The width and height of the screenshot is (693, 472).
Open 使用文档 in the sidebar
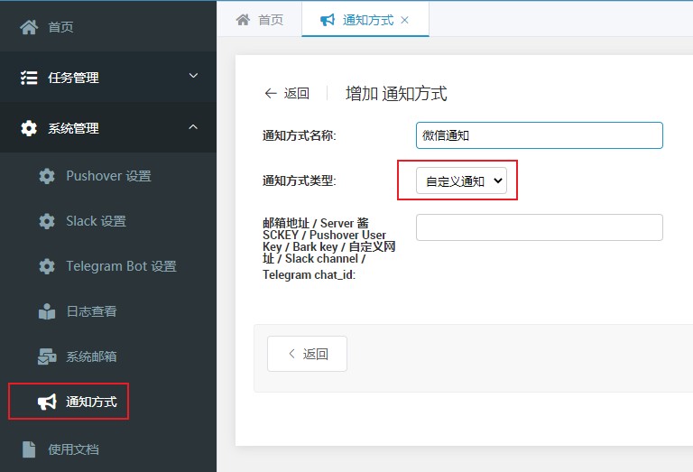(x=108, y=449)
